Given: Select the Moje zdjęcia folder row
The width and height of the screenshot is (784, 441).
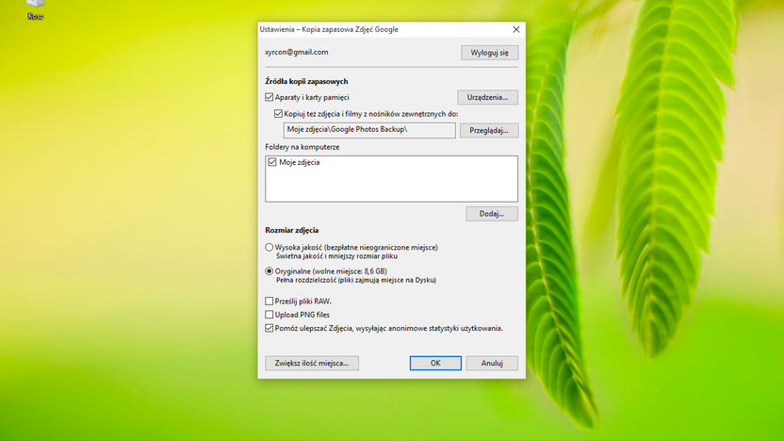Looking at the screenshot, I should tap(391, 162).
